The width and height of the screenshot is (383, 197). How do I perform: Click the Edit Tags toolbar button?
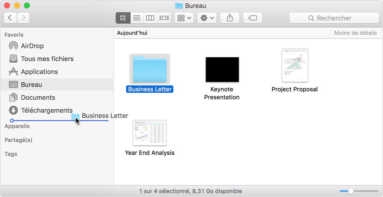pyautogui.click(x=253, y=18)
